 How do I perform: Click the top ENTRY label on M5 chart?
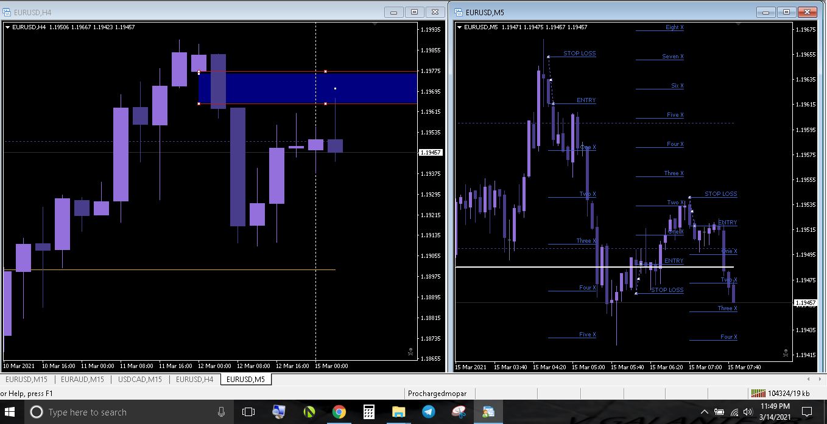(x=586, y=100)
